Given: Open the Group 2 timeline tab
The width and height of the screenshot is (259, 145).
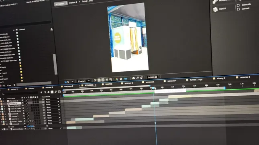Looking at the screenshot, I should coord(221,78).
